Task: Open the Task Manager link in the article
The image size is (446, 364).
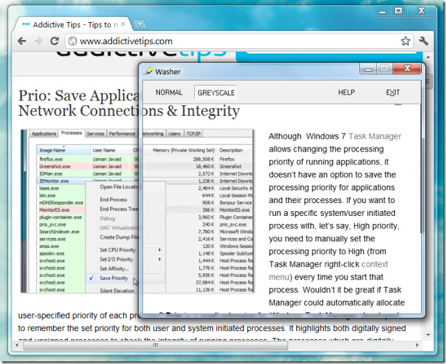Action: pos(375,136)
